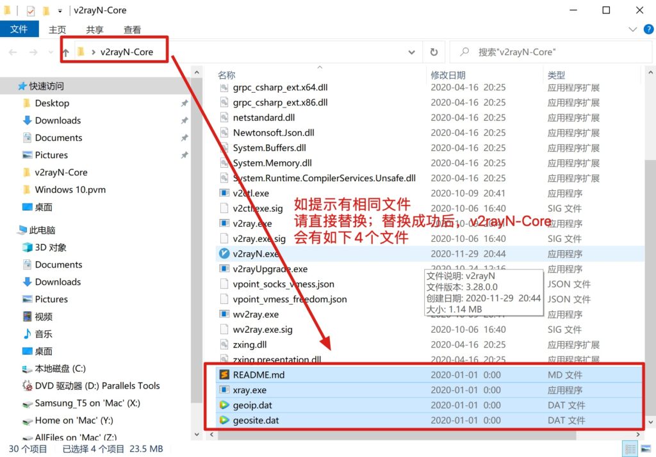Select the wv2ray.exe.sig file name
This screenshot has width=656, height=457.
263,330
